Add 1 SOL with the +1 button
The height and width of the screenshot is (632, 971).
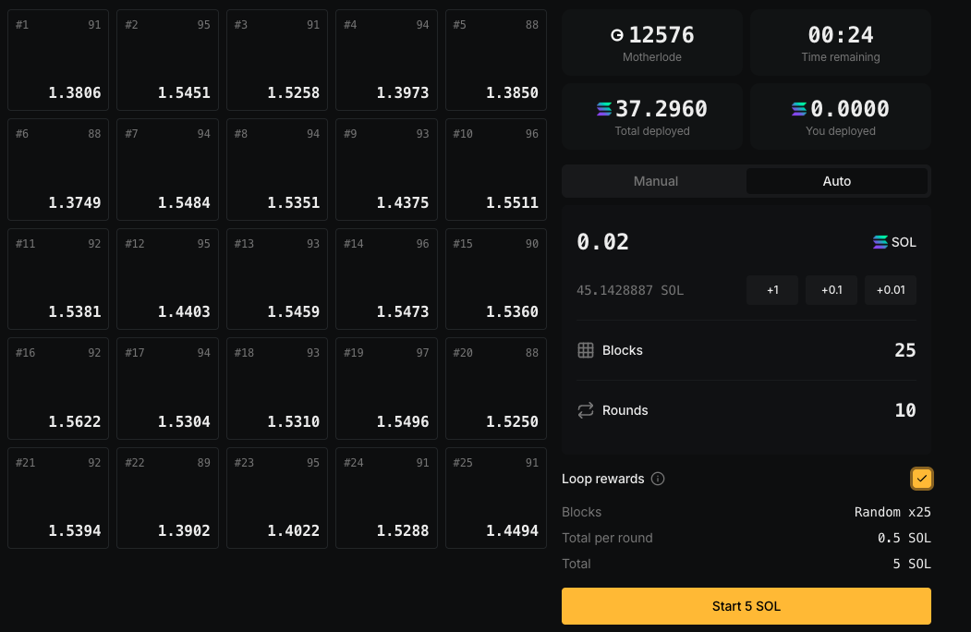point(772,290)
